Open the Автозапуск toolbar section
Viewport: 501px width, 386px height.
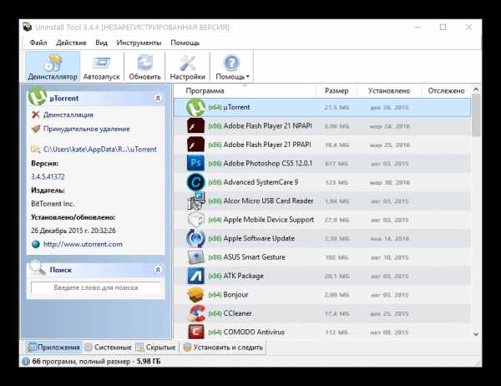[101, 67]
